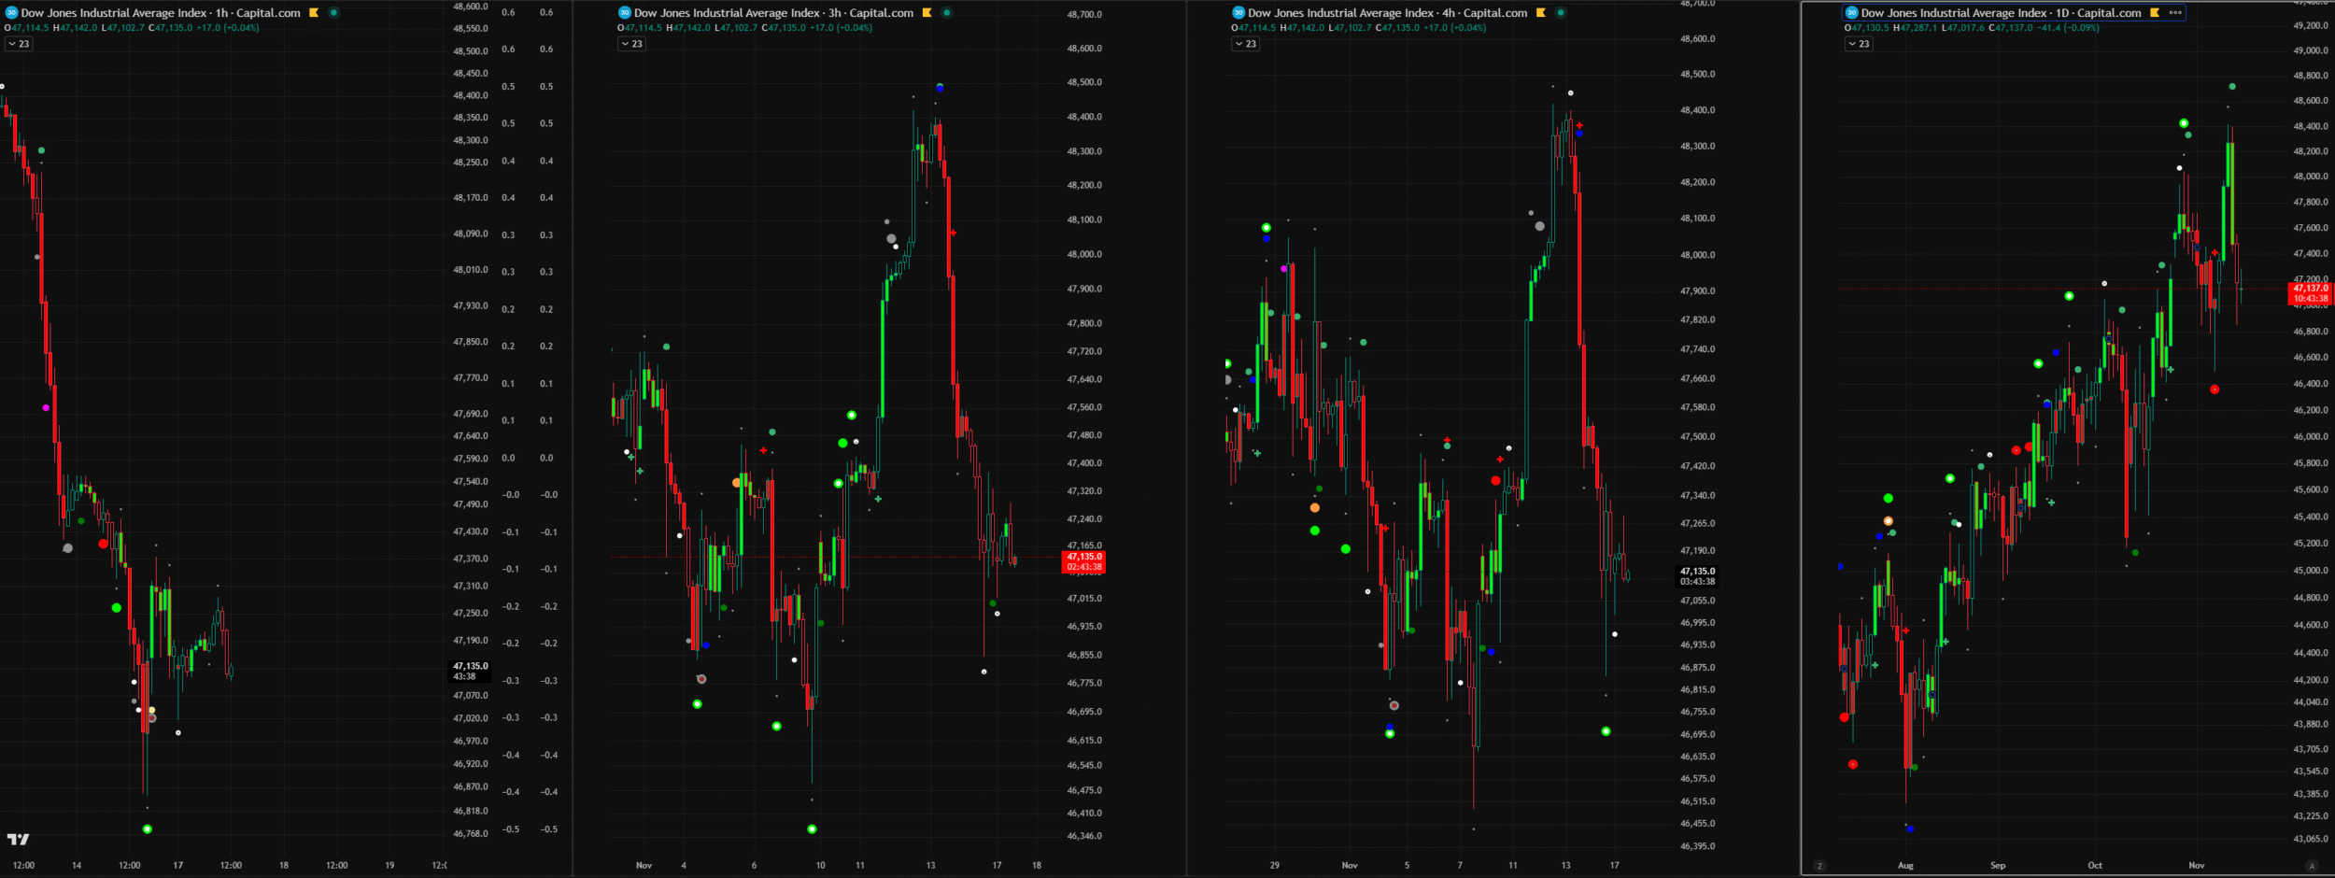Click green market status dot on 1h chart

(333, 13)
